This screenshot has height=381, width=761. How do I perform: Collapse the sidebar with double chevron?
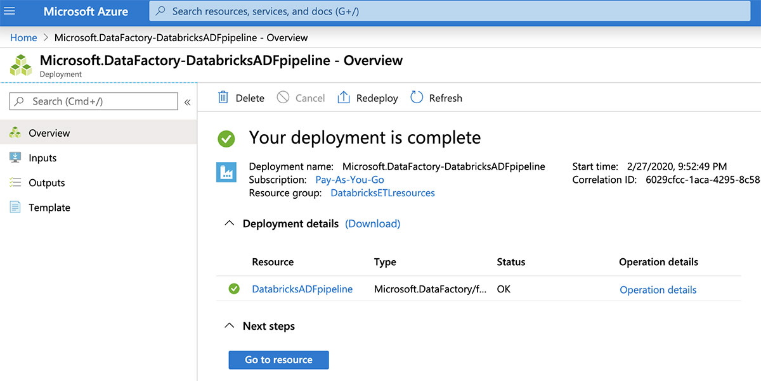tap(187, 102)
